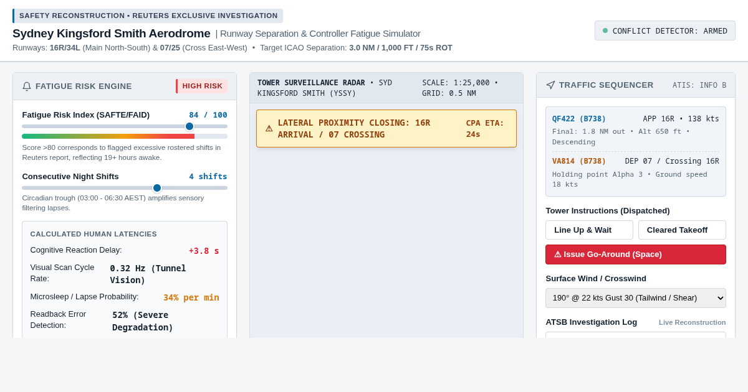Image resolution: width=748 pixels, height=392 pixels.
Task: Click the 0.32 Hz (Tunnel Vision) value
Action: click(148, 274)
